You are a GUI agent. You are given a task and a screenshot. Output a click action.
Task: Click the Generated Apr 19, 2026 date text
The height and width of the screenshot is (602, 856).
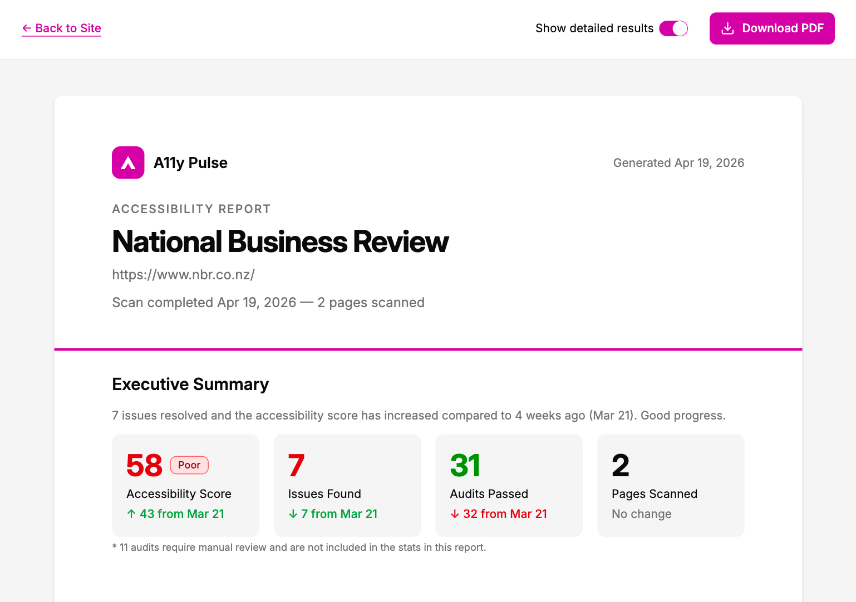(678, 162)
